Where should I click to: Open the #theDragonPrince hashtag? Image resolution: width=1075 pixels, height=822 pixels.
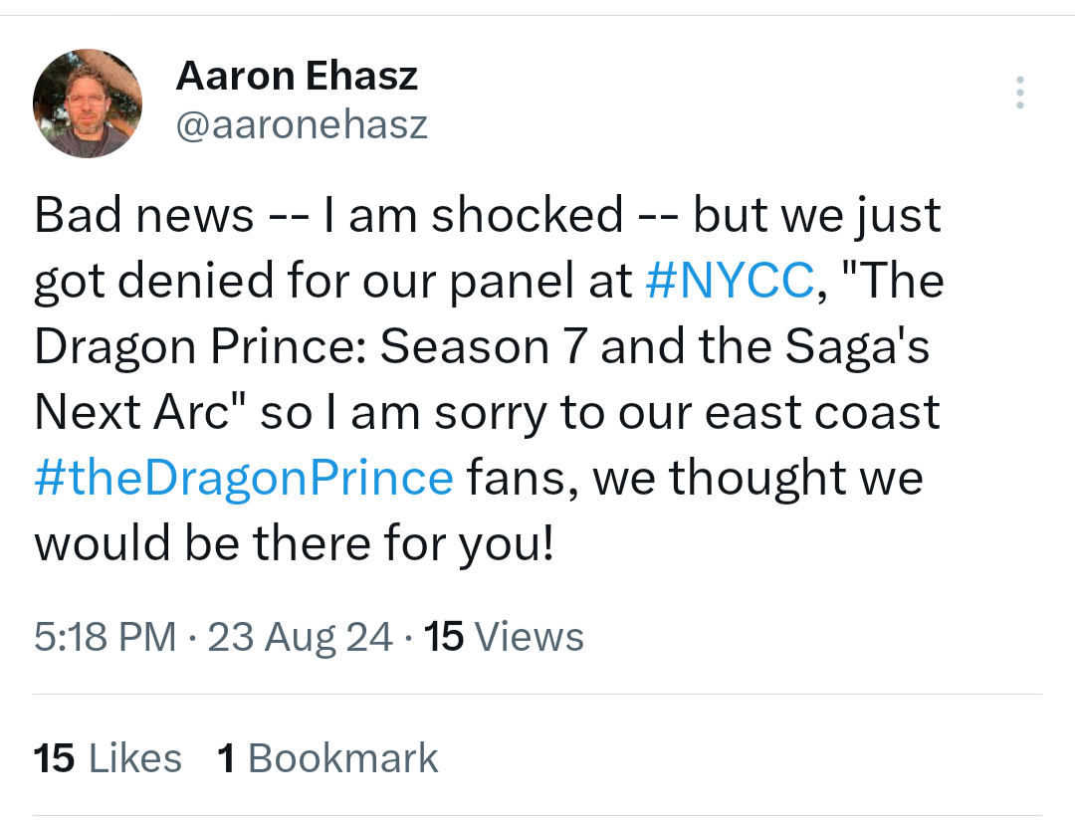(244, 478)
